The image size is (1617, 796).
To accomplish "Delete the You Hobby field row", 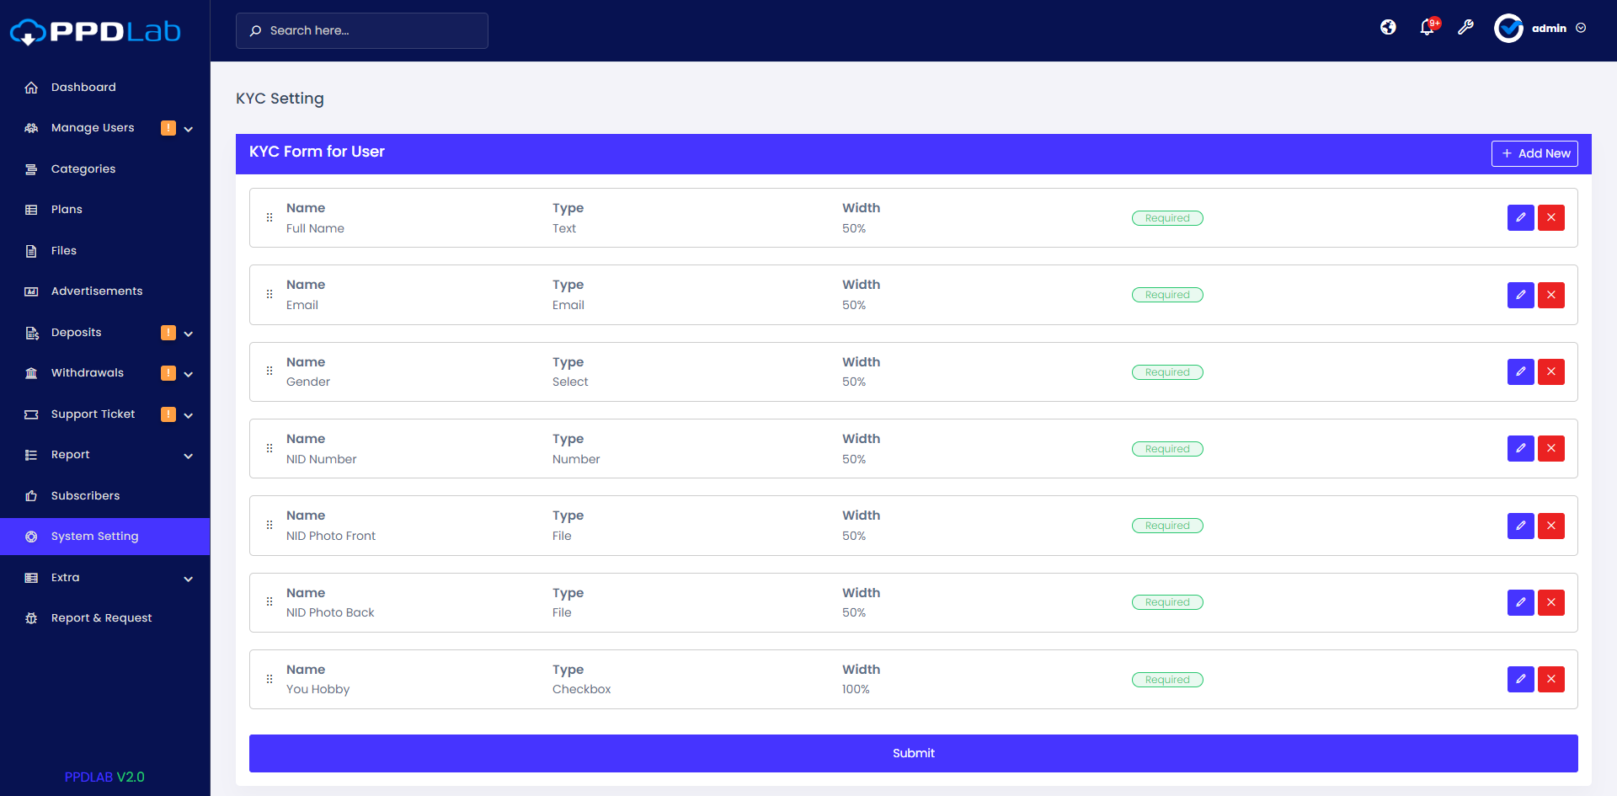I will coord(1550,679).
